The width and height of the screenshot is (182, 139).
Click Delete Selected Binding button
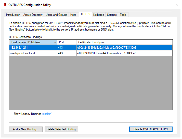61,129
